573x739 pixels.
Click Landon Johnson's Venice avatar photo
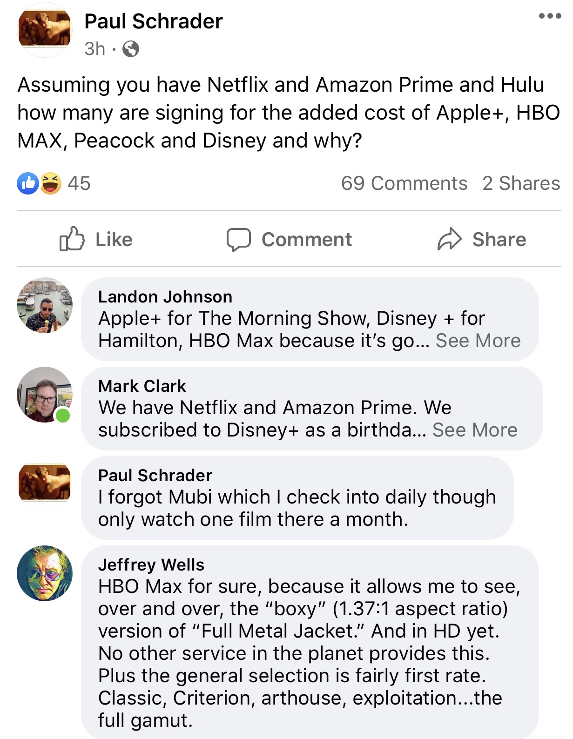[45, 306]
